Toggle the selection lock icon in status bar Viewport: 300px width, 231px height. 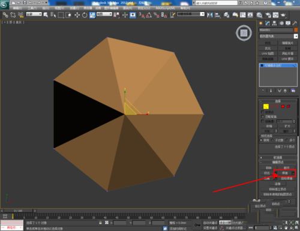tap(100, 223)
